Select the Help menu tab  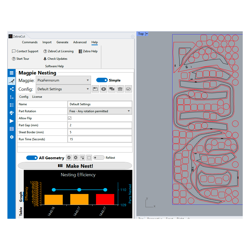[94, 42]
